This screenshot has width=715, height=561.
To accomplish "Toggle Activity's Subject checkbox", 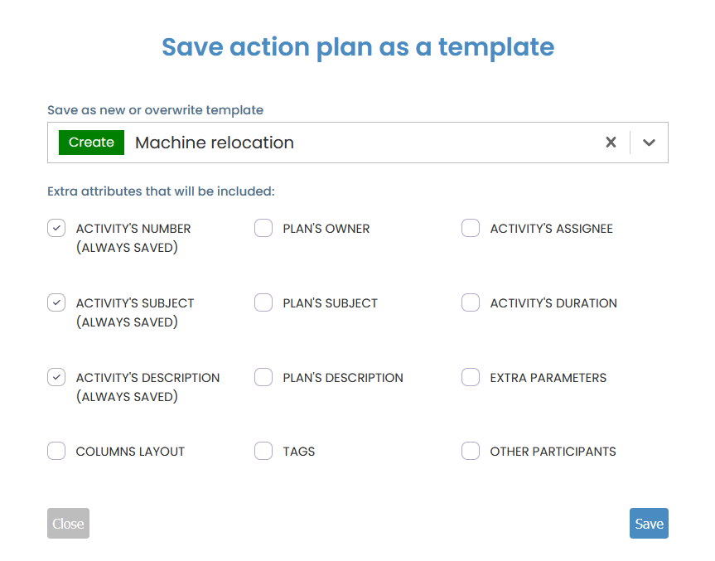I will (56, 303).
